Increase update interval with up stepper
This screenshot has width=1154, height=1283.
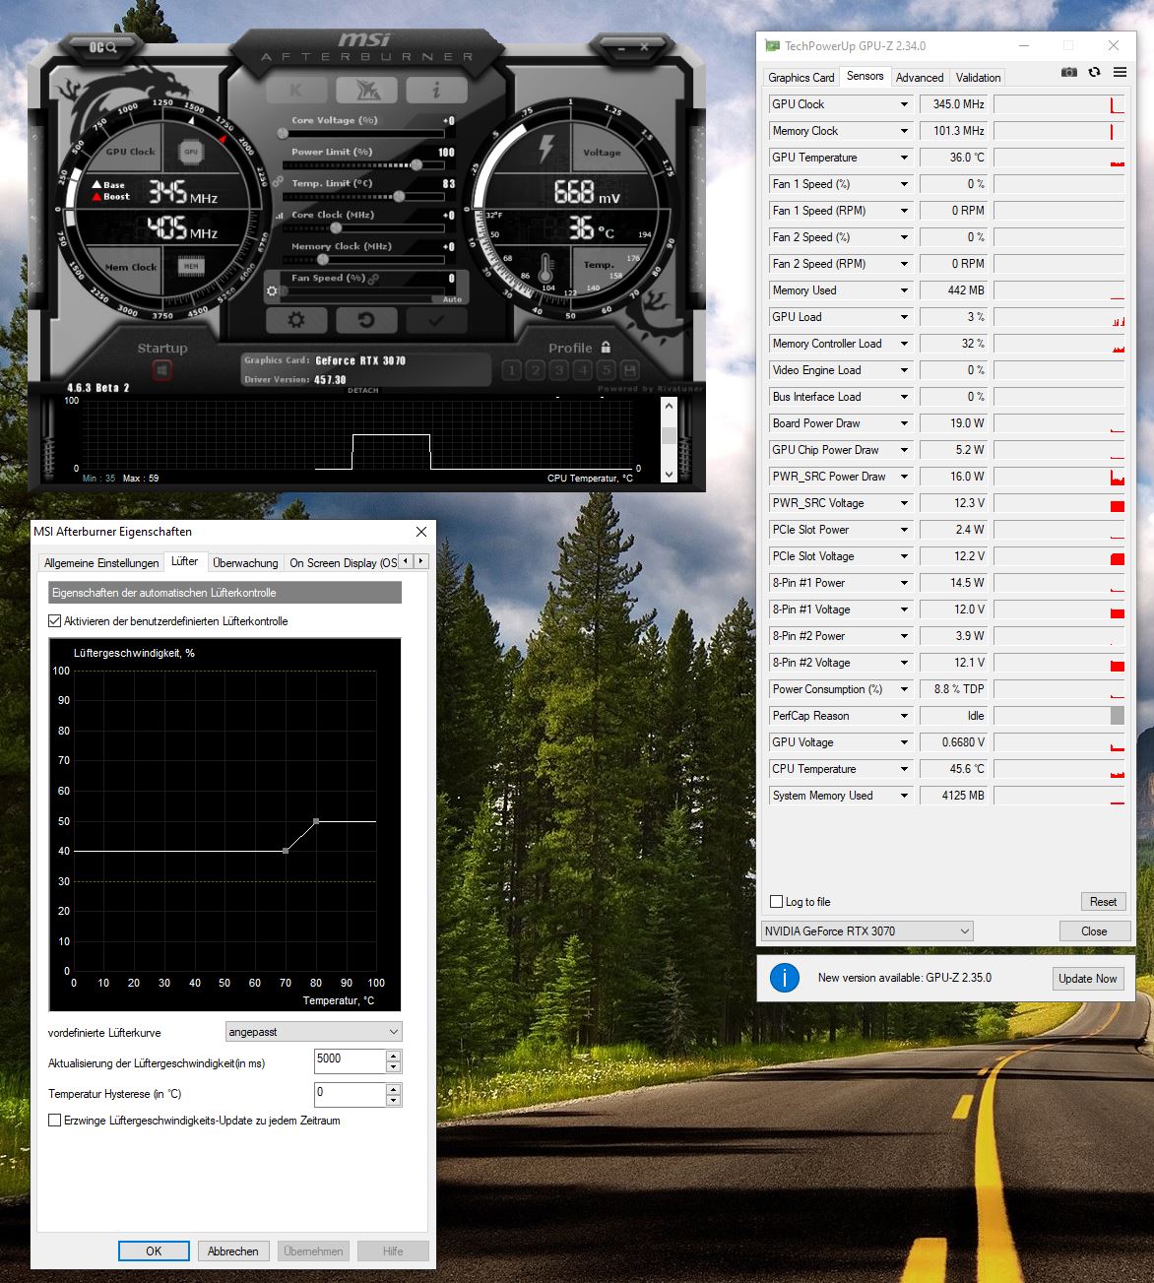pyautogui.click(x=394, y=1056)
